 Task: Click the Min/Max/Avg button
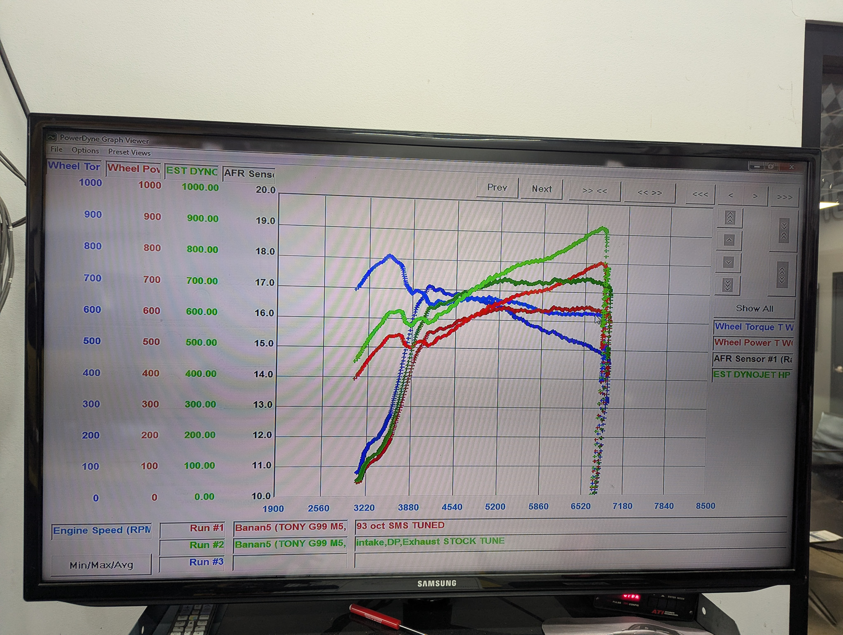(x=101, y=565)
